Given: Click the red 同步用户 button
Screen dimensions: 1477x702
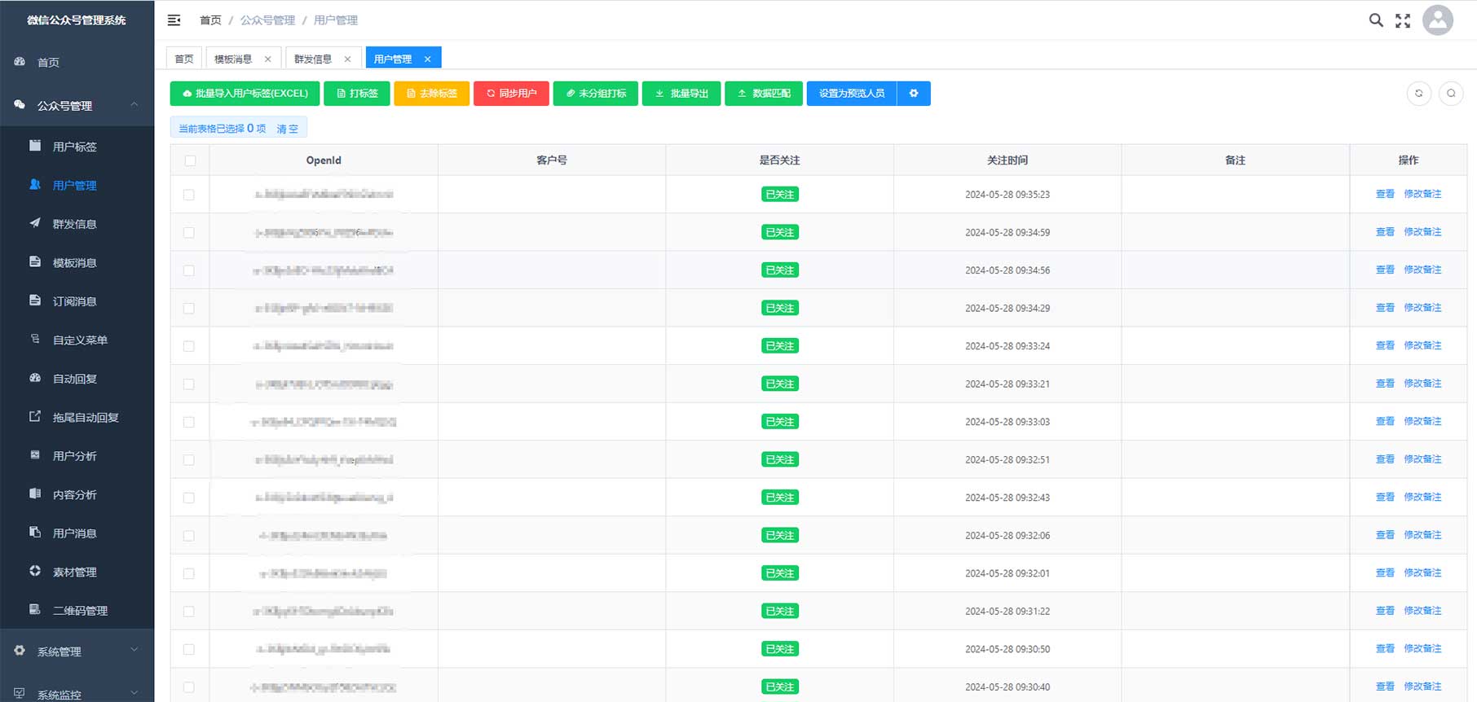Looking at the screenshot, I should pos(511,94).
